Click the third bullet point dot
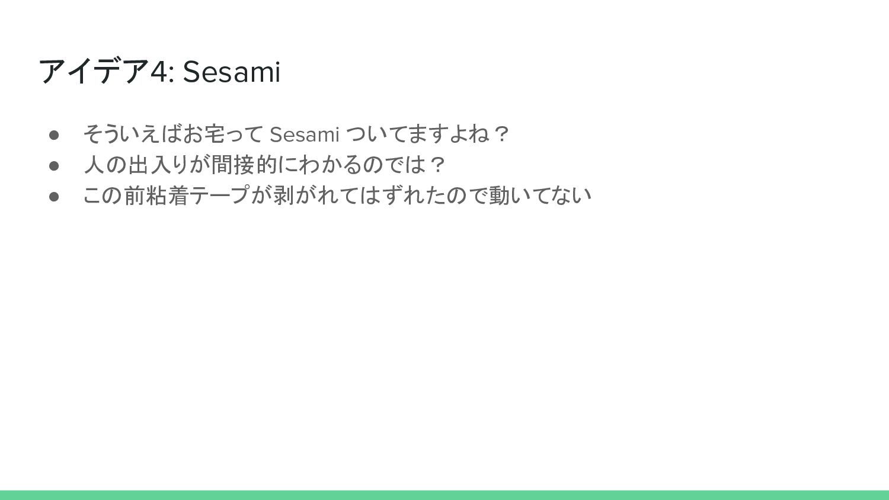This screenshot has width=889, height=500. pyautogui.click(x=54, y=196)
